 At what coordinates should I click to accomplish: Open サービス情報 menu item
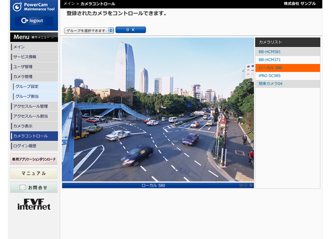34,57
